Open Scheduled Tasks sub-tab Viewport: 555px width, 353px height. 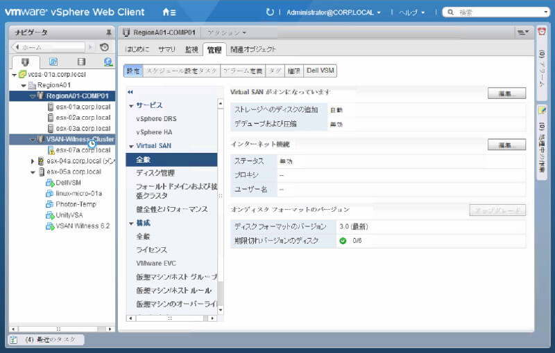coord(182,71)
